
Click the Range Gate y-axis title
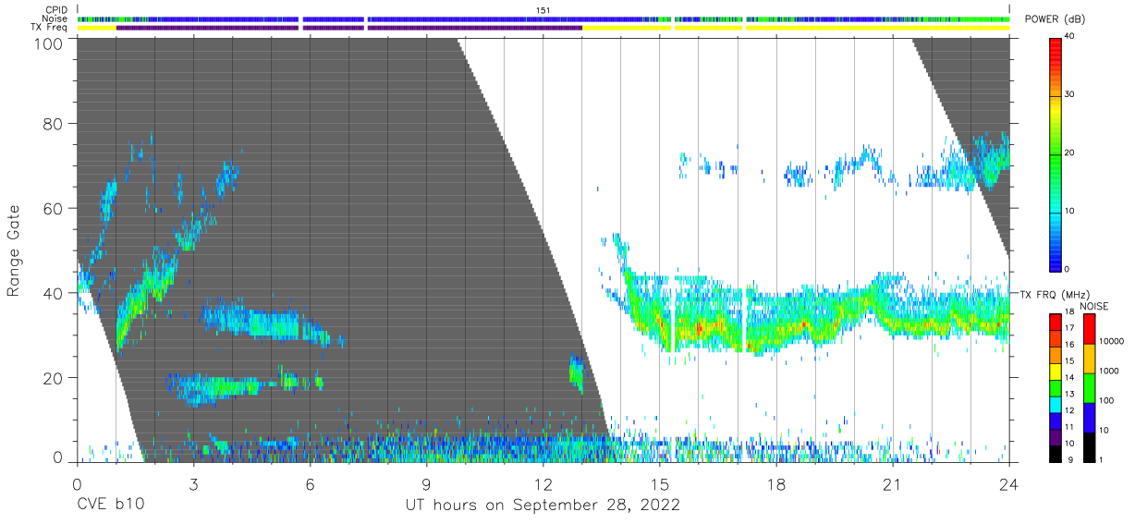click(x=14, y=252)
